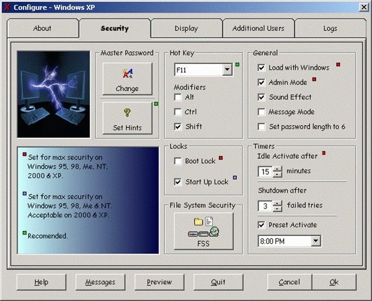Click red indicator beside Load with Windows

[x=339, y=65]
